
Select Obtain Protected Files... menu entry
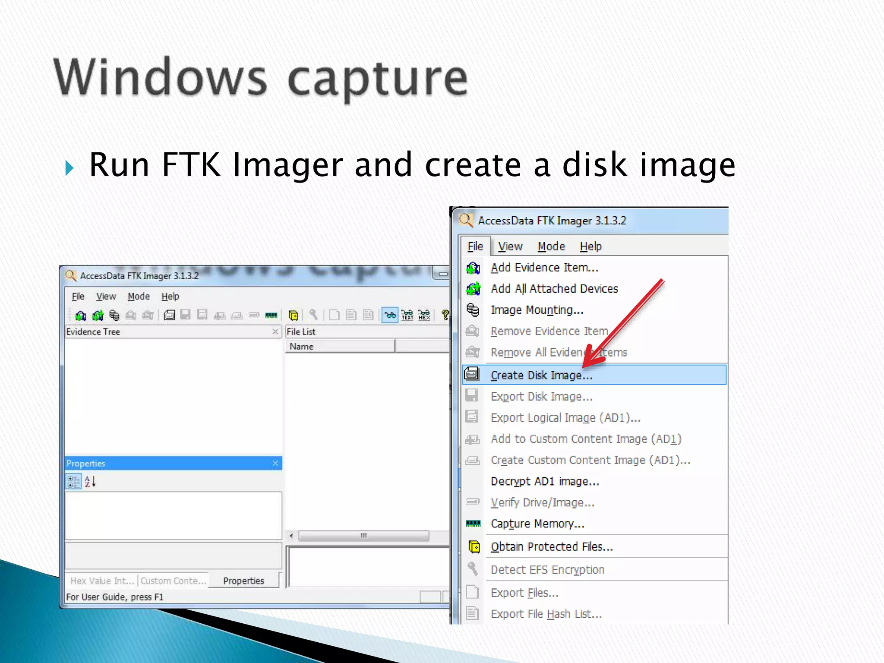coord(595,547)
